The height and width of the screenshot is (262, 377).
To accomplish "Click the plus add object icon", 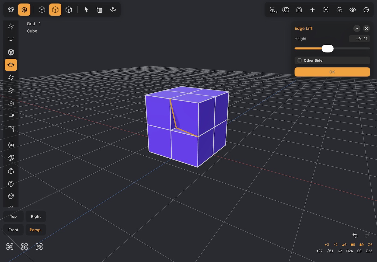I will tap(312, 10).
